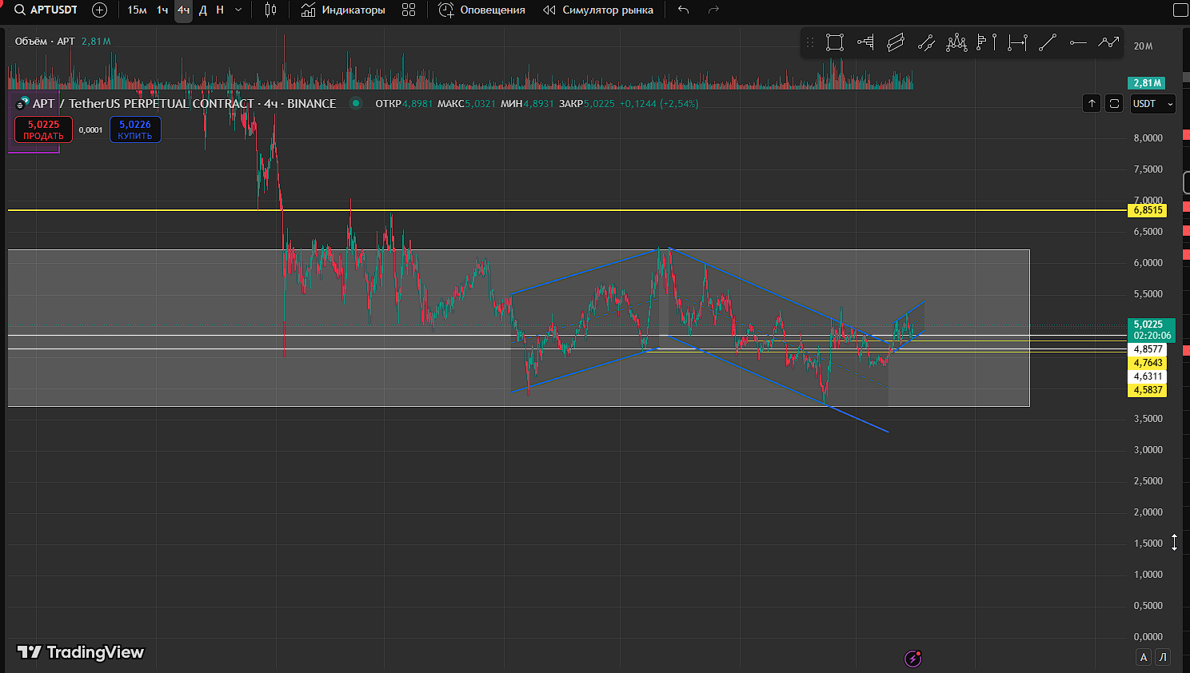Open the candlestick chart type selector
Viewport: 1190px width, 673px height.
pos(271,10)
